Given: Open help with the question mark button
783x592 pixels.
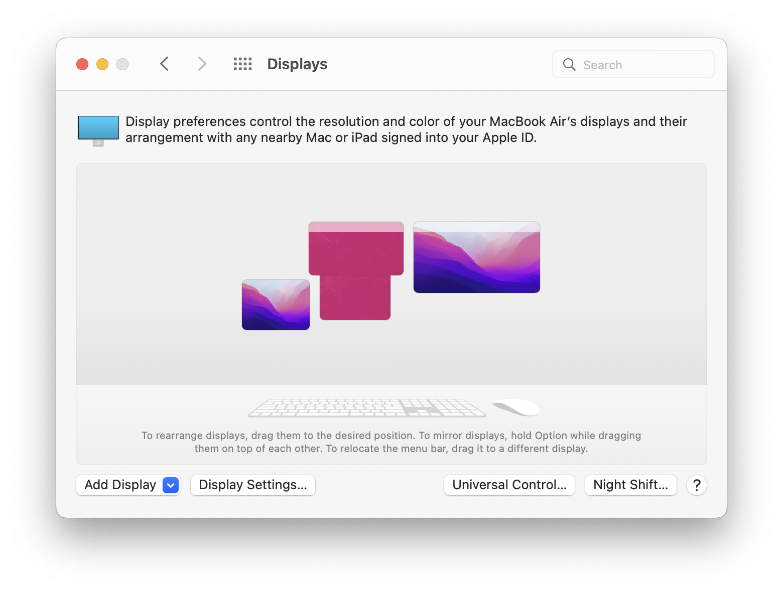Looking at the screenshot, I should [697, 485].
